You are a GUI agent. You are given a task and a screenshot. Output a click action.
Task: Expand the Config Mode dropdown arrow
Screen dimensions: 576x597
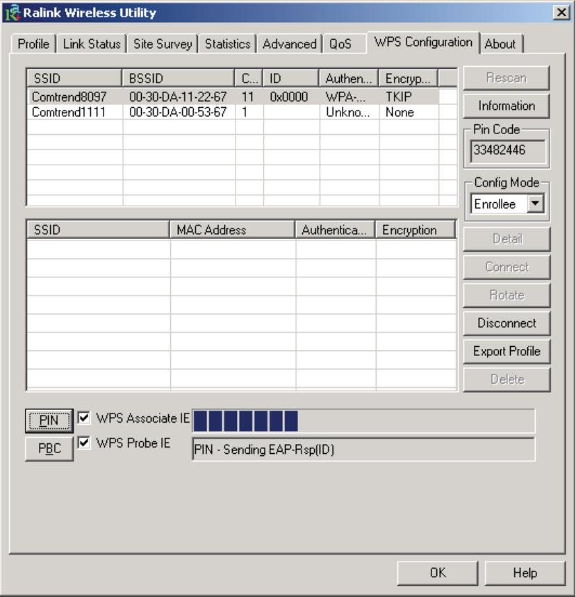pos(535,204)
